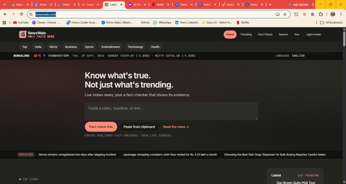Close the Cloud browser tab

98,4
